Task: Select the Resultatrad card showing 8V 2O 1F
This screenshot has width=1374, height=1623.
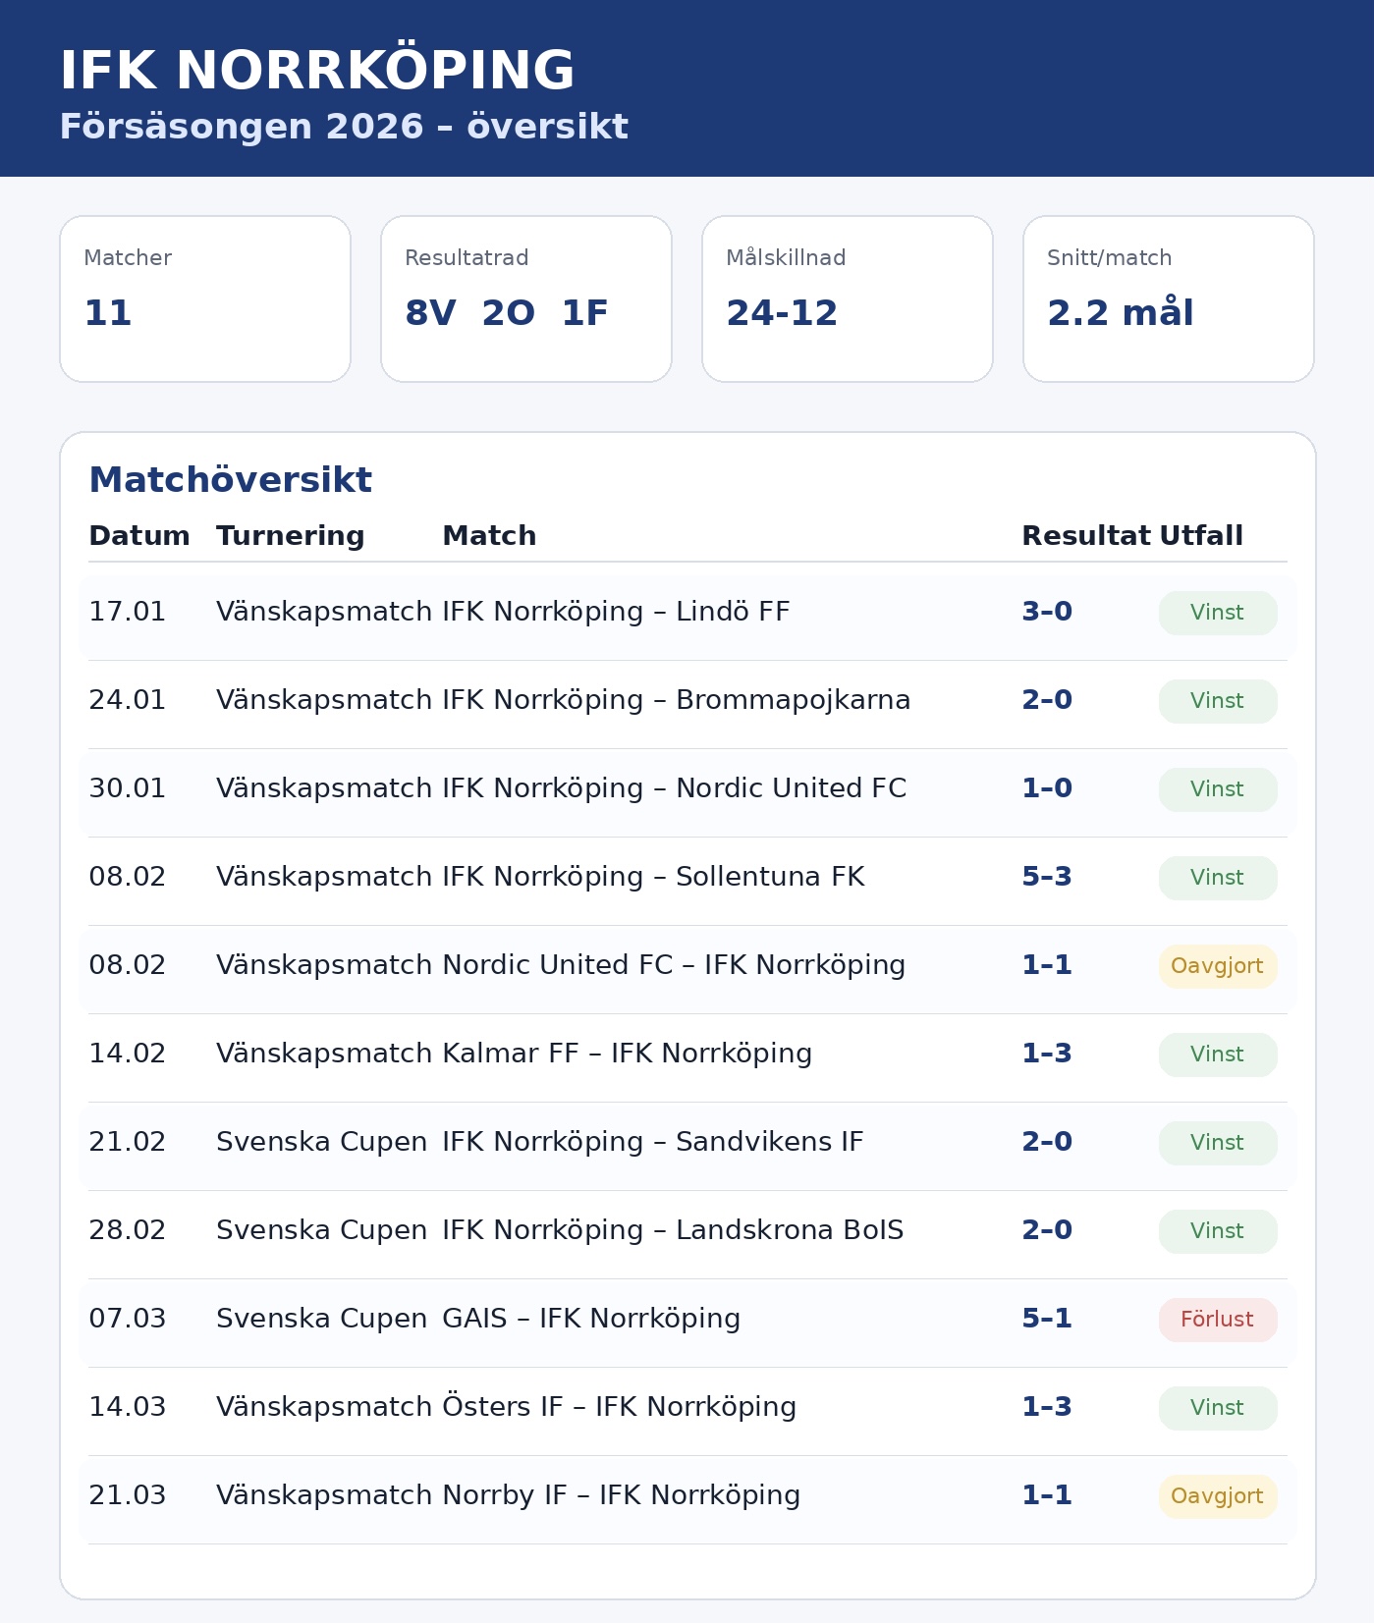Action: (525, 298)
